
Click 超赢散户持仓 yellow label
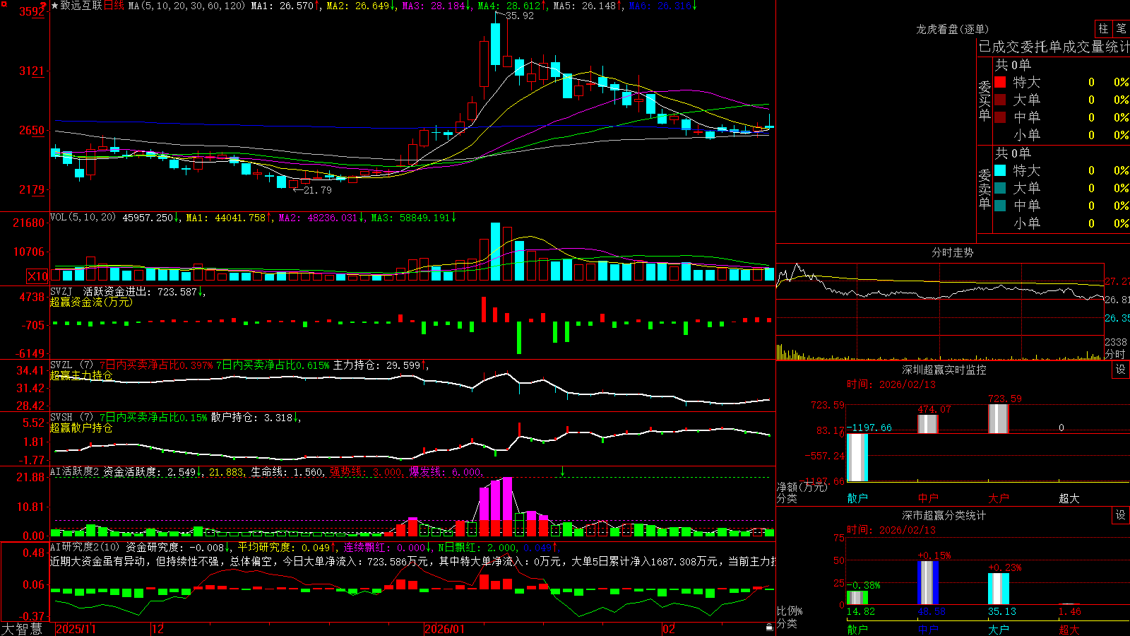pos(81,428)
